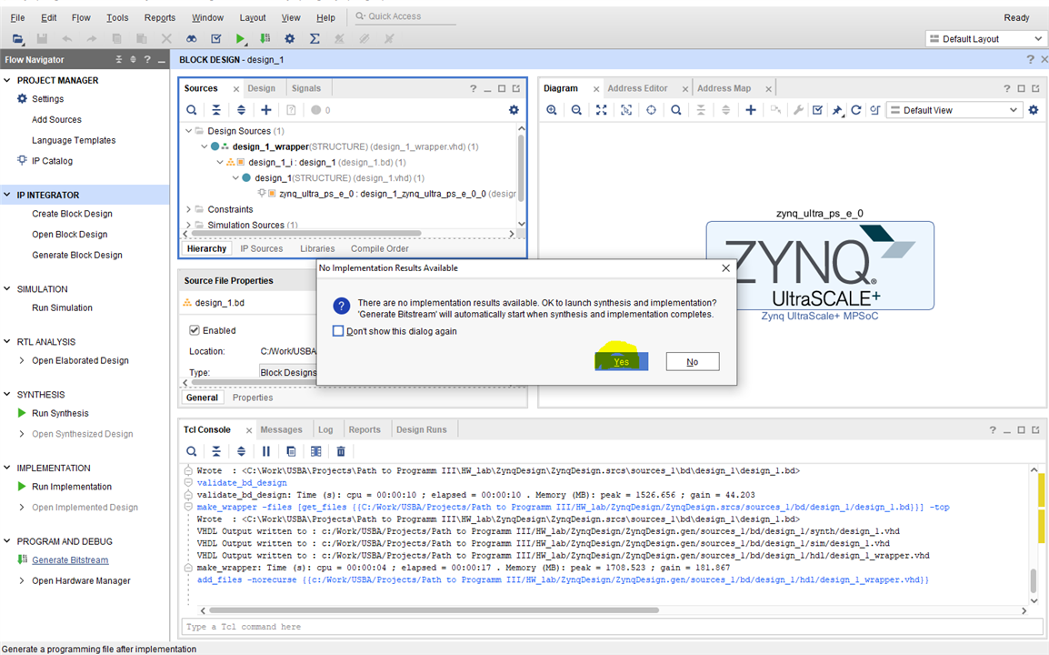Viewport: 1049px width, 655px height.
Task: Collapse SIMULATION section
Action: [x=7, y=288]
